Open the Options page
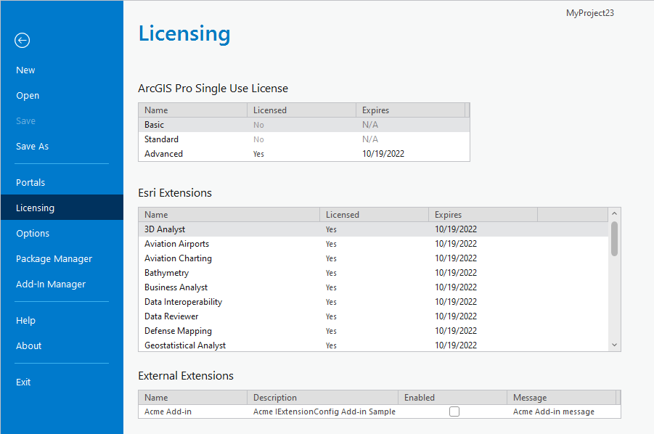This screenshot has height=434, width=654. pyautogui.click(x=32, y=233)
